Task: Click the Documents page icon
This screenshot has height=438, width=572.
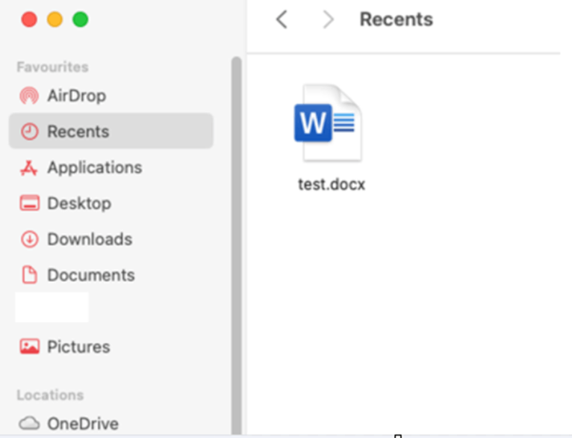Action: 29,275
